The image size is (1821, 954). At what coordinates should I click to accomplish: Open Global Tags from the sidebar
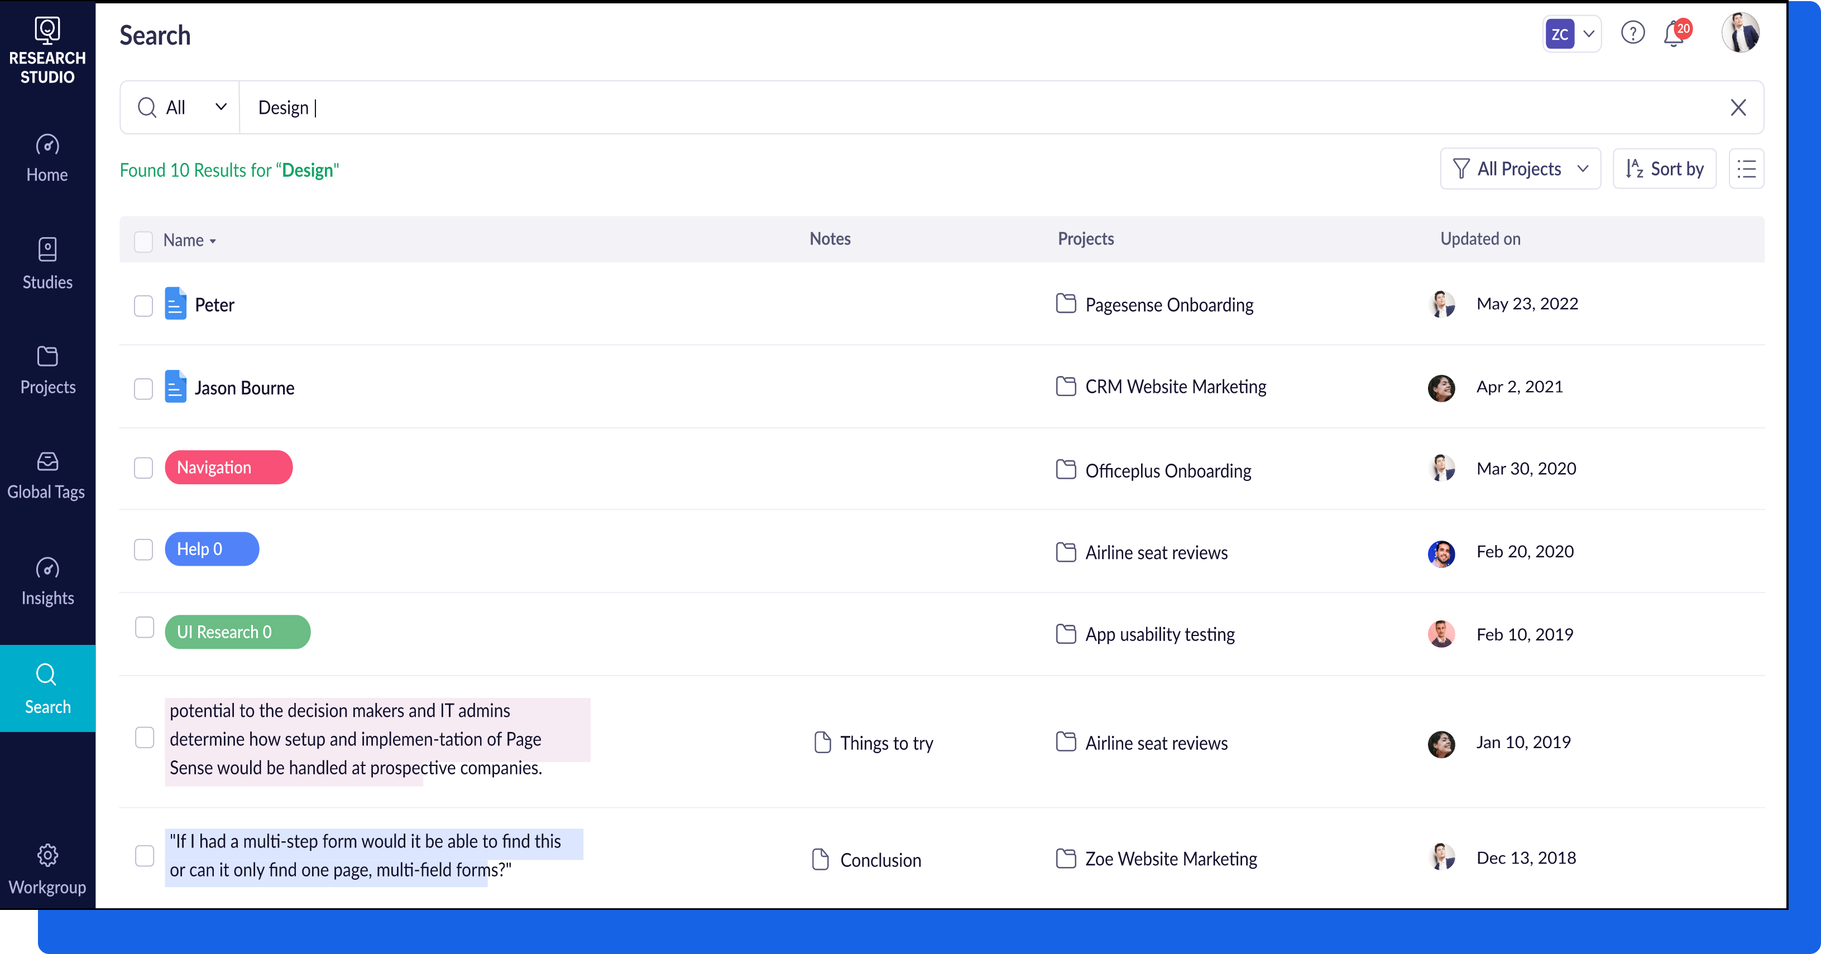click(47, 472)
